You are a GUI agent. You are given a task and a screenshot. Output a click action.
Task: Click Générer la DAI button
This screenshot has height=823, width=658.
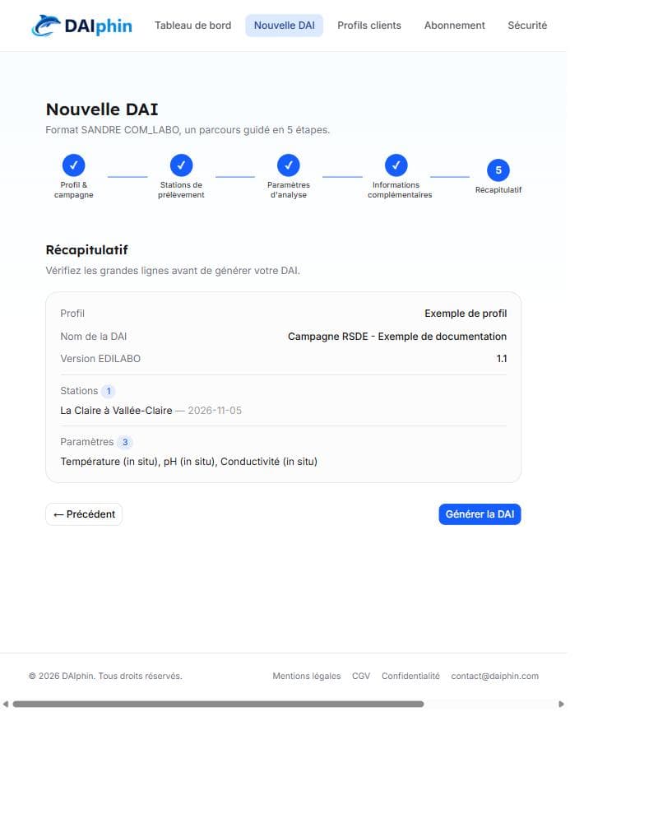click(x=480, y=514)
